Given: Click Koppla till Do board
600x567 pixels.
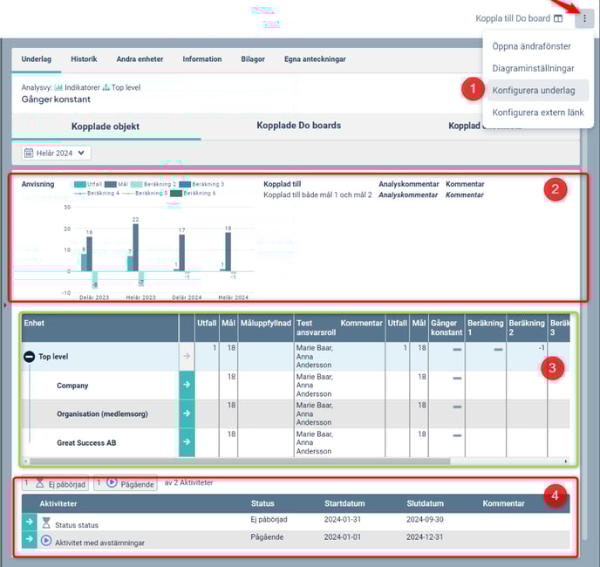Looking at the screenshot, I should pos(513,18).
